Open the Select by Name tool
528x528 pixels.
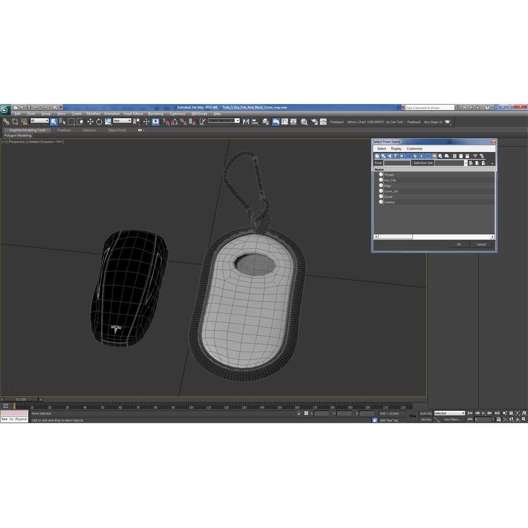coord(62,122)
